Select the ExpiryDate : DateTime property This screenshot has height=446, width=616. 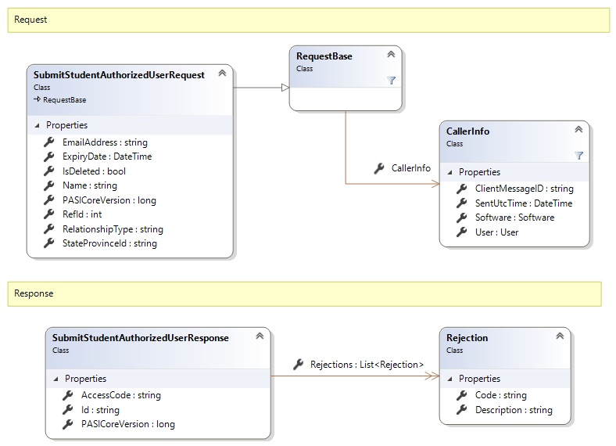pos(106,156)
